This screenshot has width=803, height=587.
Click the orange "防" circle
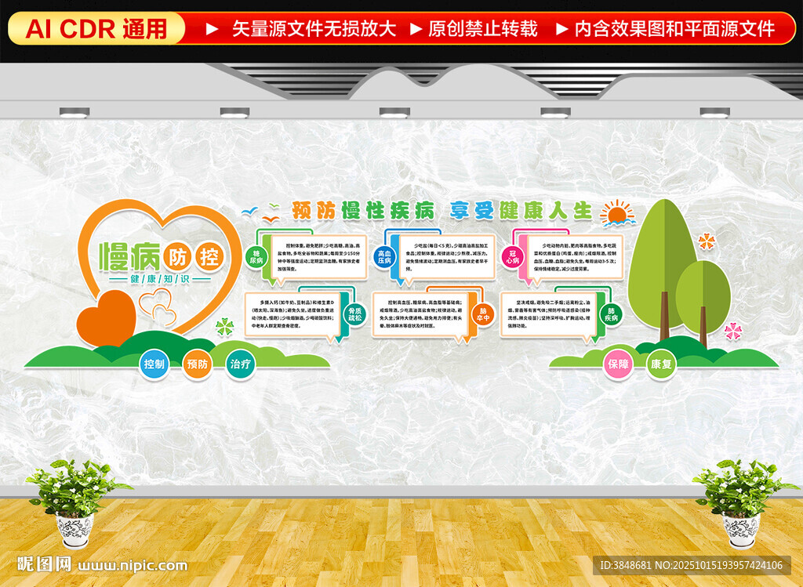(x=177, y=257)
